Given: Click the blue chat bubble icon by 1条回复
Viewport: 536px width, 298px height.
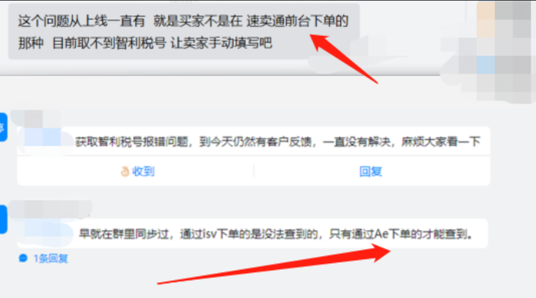Looking at the screenshot, I should [x=23, y=258].
